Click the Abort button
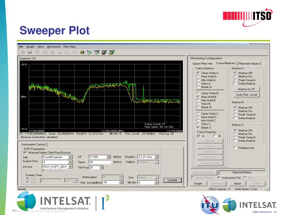 [x=237, y=183]
